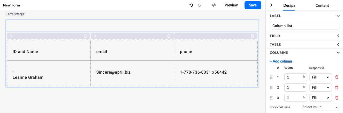Image resolution: width=343 pixels, height=113 pixels.
Task: Redo the last undone change
Action: (x=200, y=5)
